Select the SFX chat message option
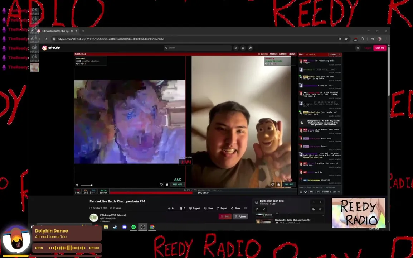This screenshot has width=413, height=258. click(318, 192)
